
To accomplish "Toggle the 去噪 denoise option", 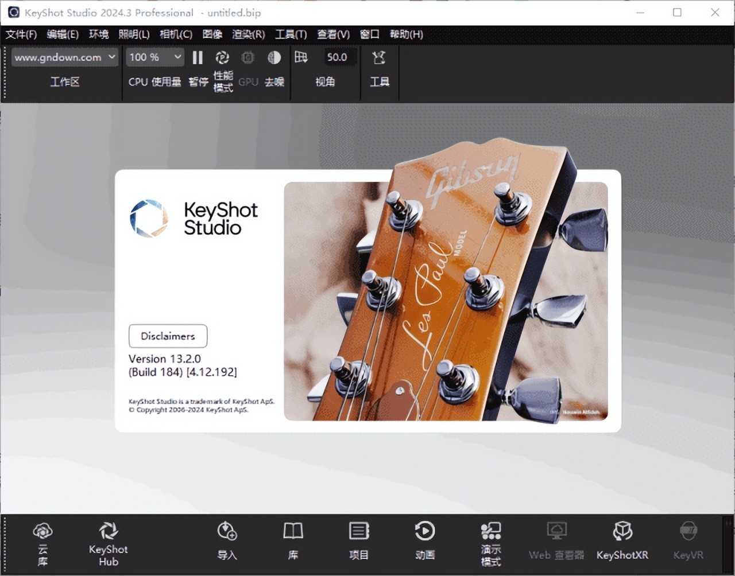I will coord(274,57).
